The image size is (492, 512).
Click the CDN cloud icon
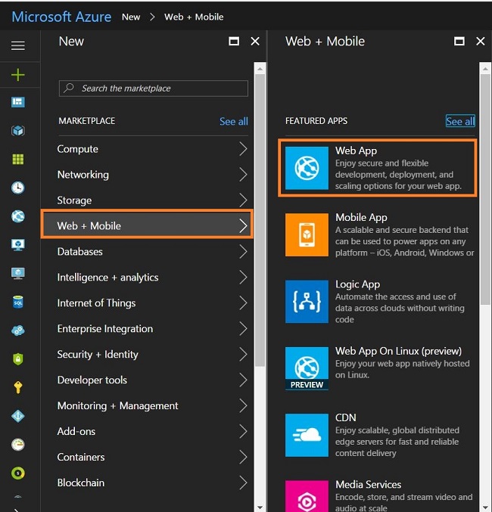[307, 435]
